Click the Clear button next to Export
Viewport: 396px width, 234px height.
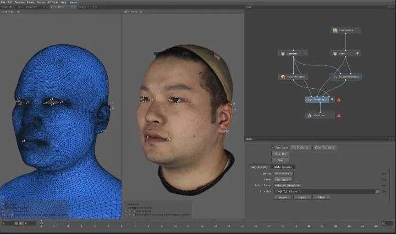(321, 197)
